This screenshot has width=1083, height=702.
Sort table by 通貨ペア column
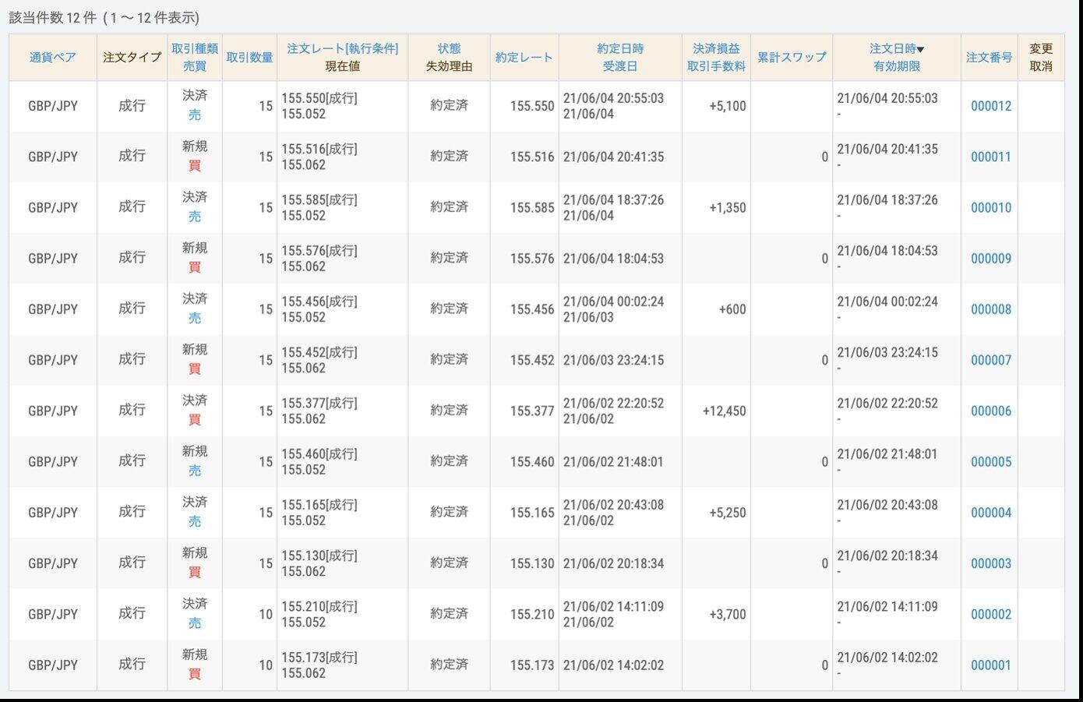[52, 57]
